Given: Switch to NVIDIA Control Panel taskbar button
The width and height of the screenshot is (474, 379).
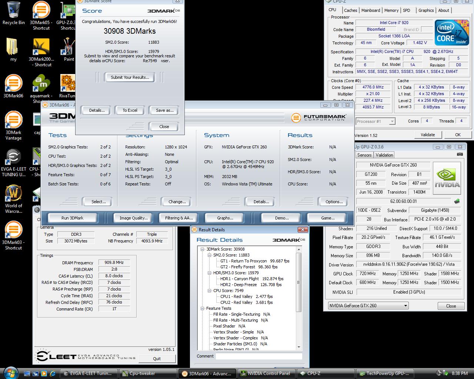Looking at the screenshot, I should (x=267, y=373).
